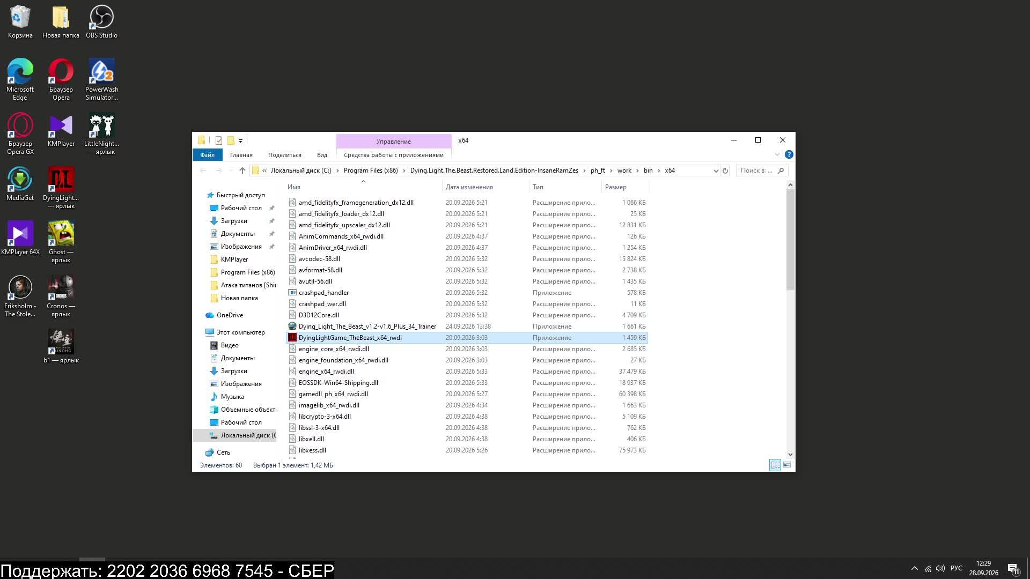Switch to the Вид ribbon tab
The height and width of the screenshot is (579, 1030).
(x=322, y=155)
